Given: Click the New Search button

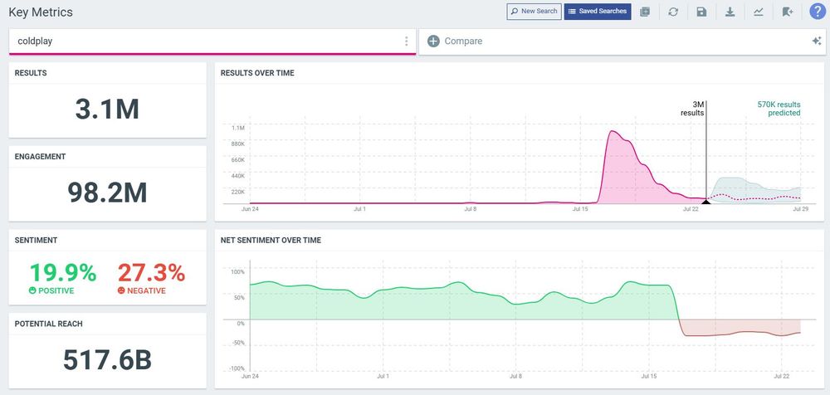Looking at the screenshot, I should coord(534,11).
